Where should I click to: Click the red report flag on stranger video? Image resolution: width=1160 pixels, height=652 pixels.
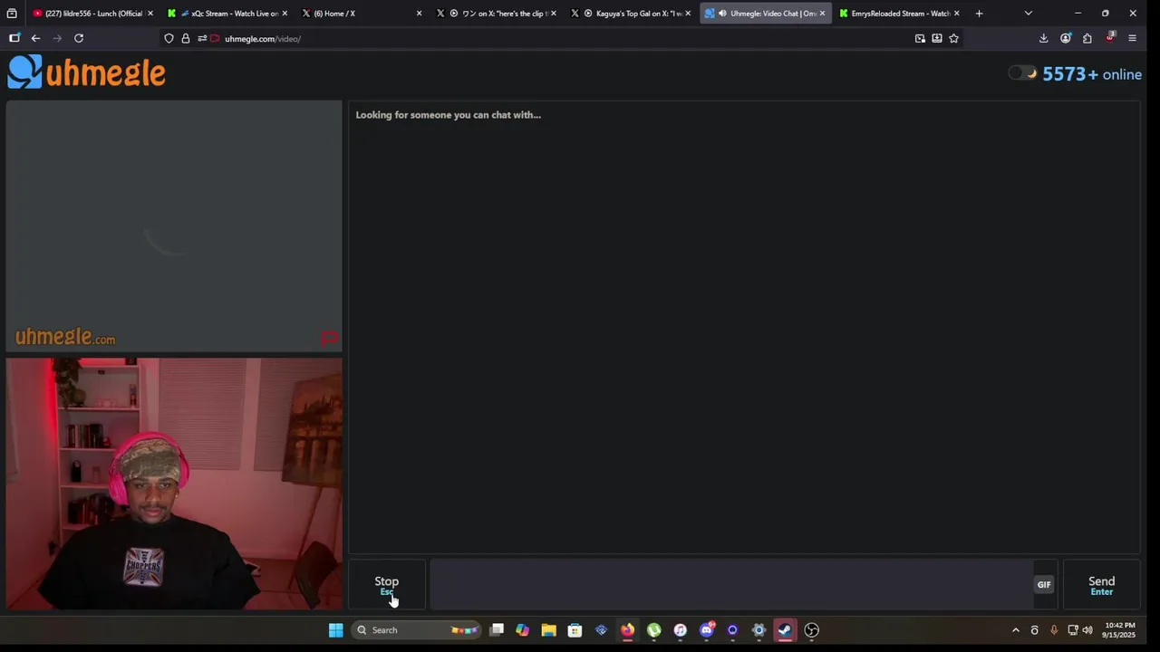coord(329,339)
